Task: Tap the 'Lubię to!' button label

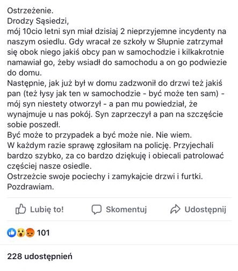Action: point(47,209)
